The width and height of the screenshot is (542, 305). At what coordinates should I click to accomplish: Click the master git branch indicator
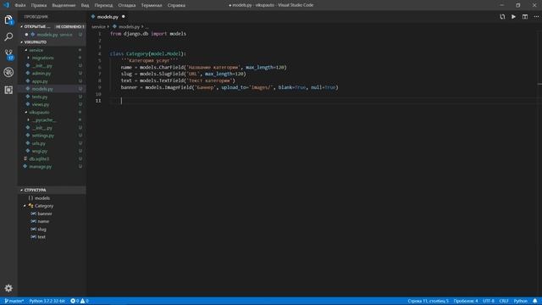[x=14, y=301]
